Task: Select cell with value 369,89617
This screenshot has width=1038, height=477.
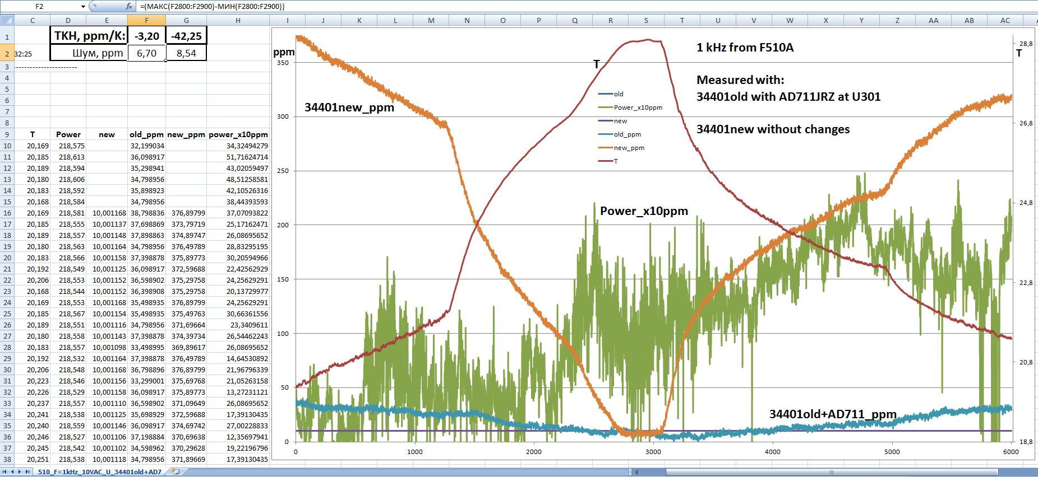Action: (x=186, y=347)
